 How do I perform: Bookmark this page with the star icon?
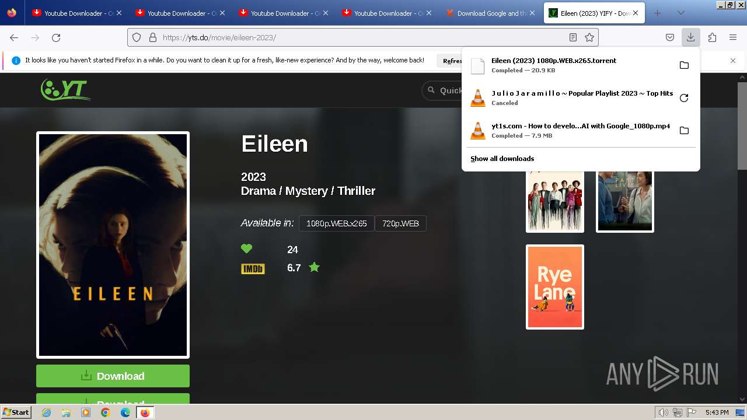coord(589,37)
